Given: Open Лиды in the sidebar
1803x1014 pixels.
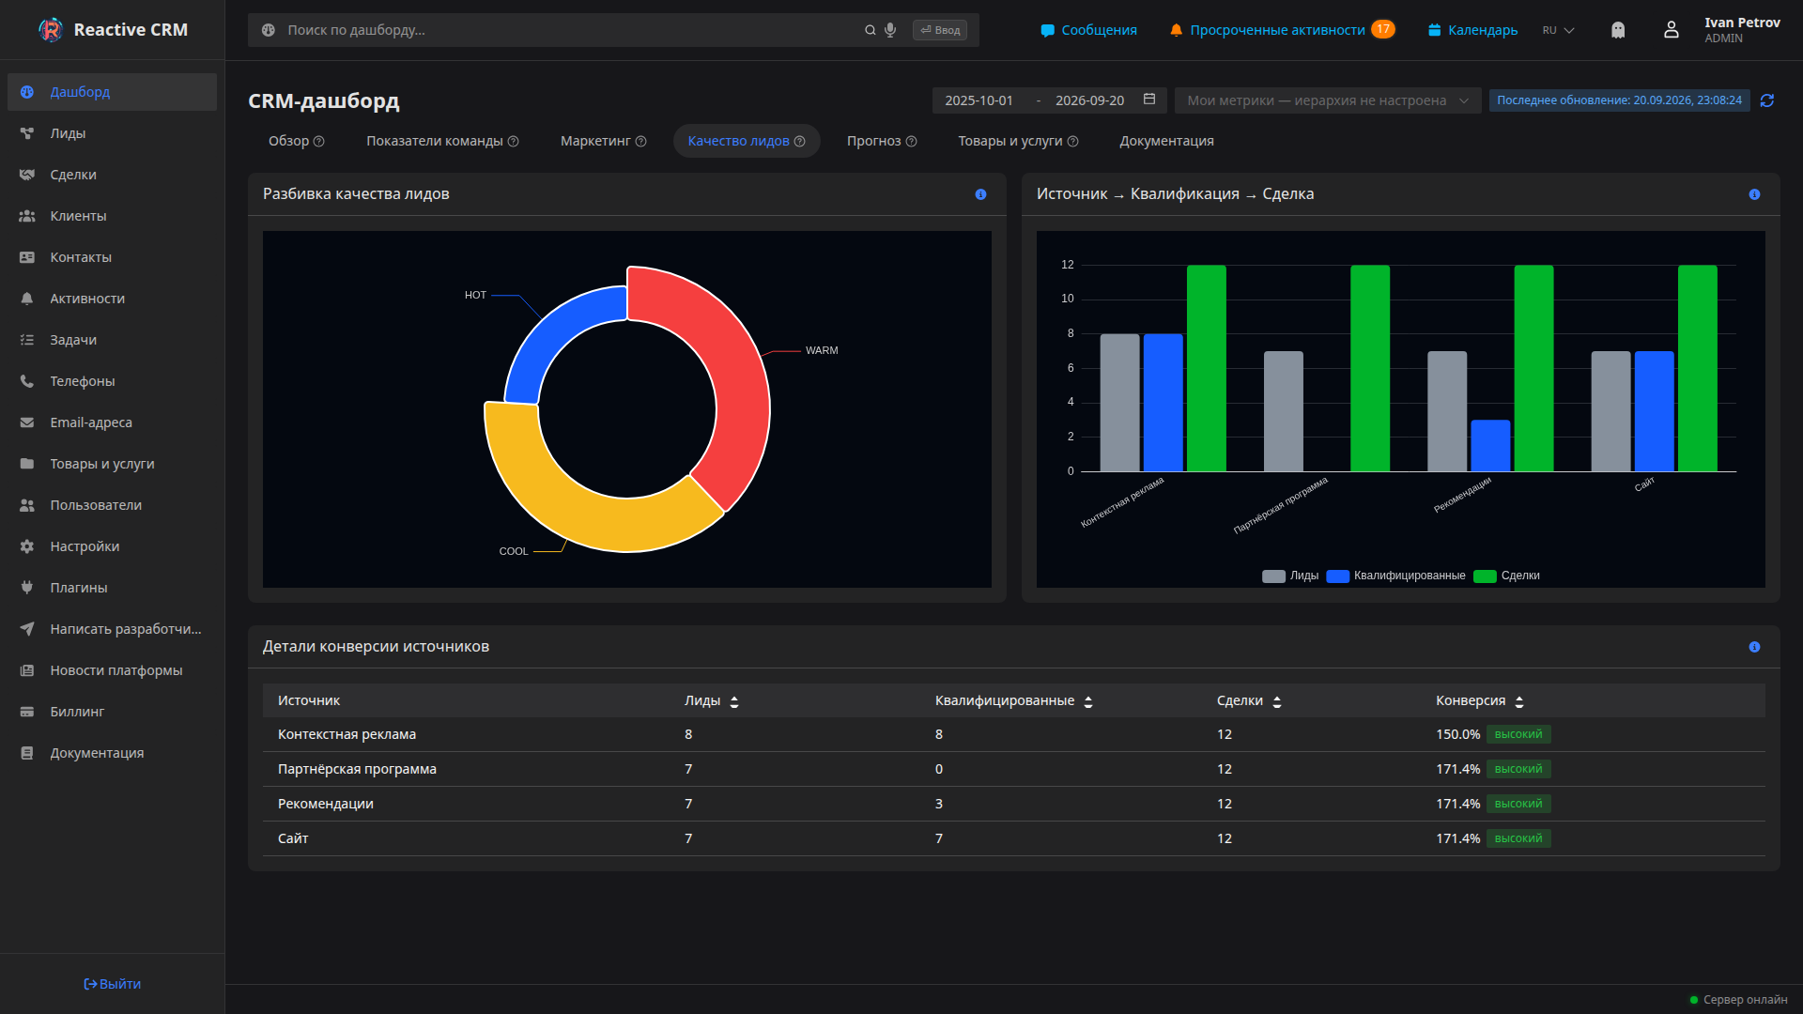Looking at the screenshot, I should point(112,133).
